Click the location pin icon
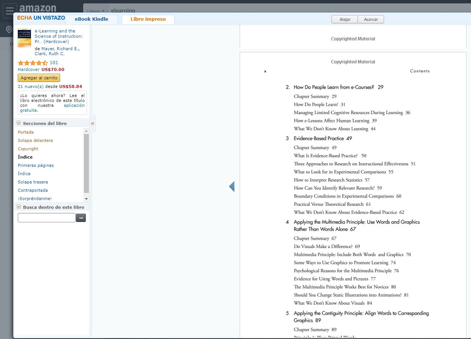The image size is (471, 339). point(9,29)
